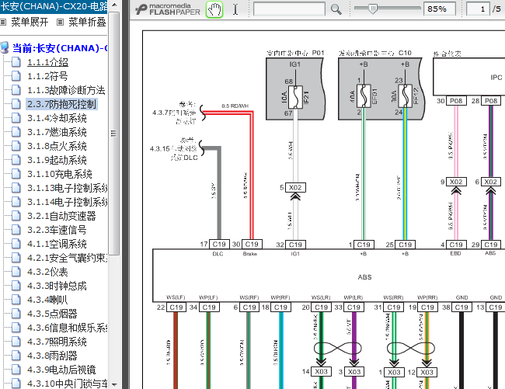The height and width of the screenshot is (389, 505).
Task: Open 4.3.5点烟器 entry
Action: [x=52, y=314]
